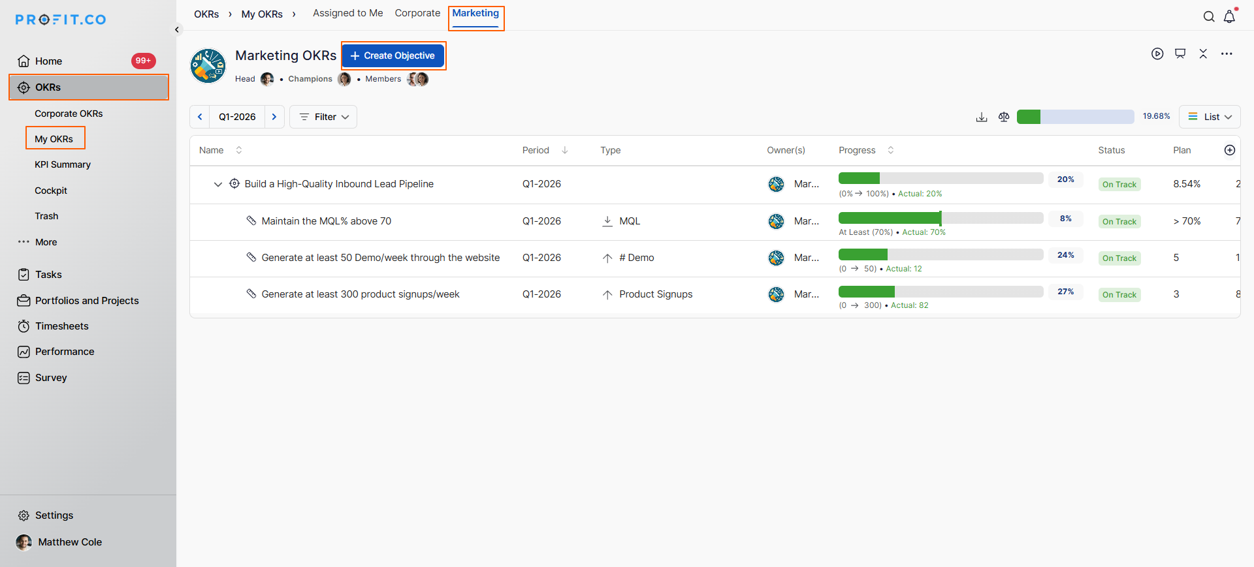The width and height of the screenshot is (1254, 567).
Task: Open the notifications bell
Action: [x=1229, y=17]
